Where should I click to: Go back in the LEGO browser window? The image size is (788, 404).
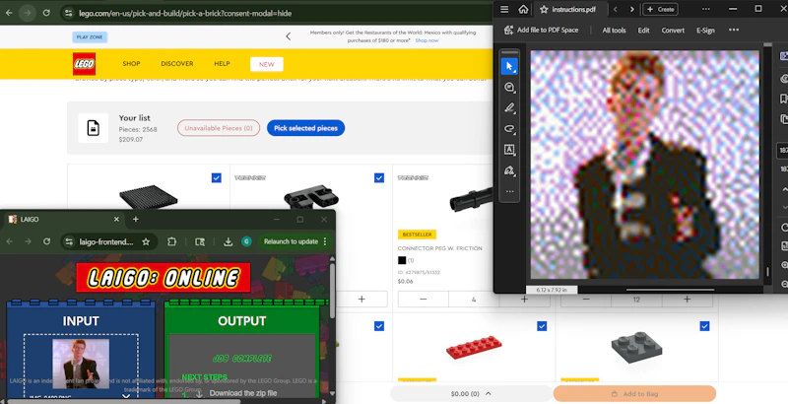[x=9, y=13]
